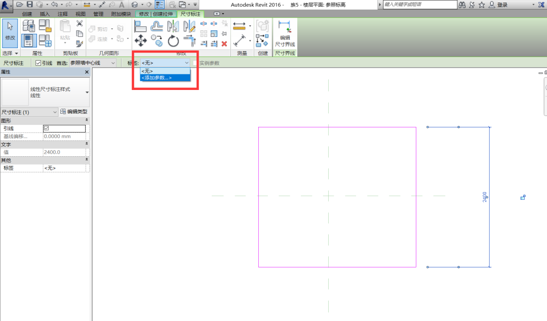Enable the 实例参数 checkbox
Screen dimensions: 547x321
(195, 63)
